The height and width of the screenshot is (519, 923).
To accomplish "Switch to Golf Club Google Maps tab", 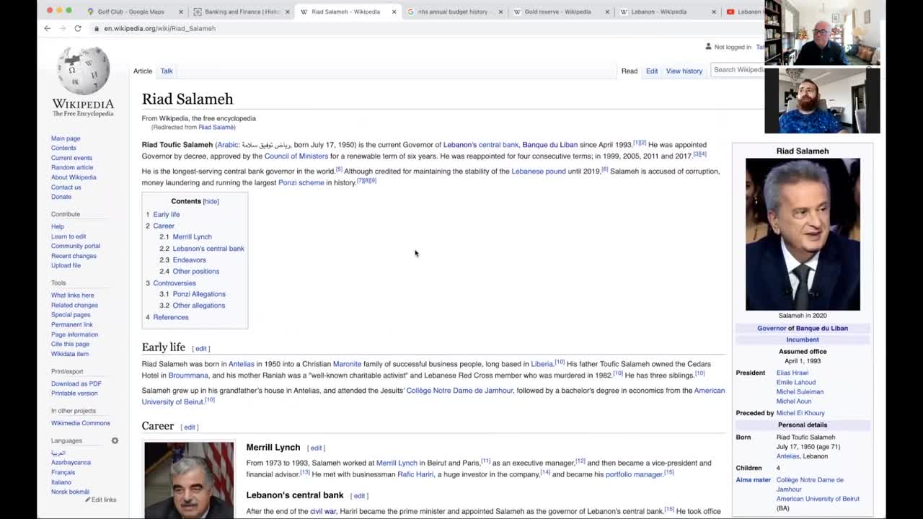I will (x=131, y=12).
